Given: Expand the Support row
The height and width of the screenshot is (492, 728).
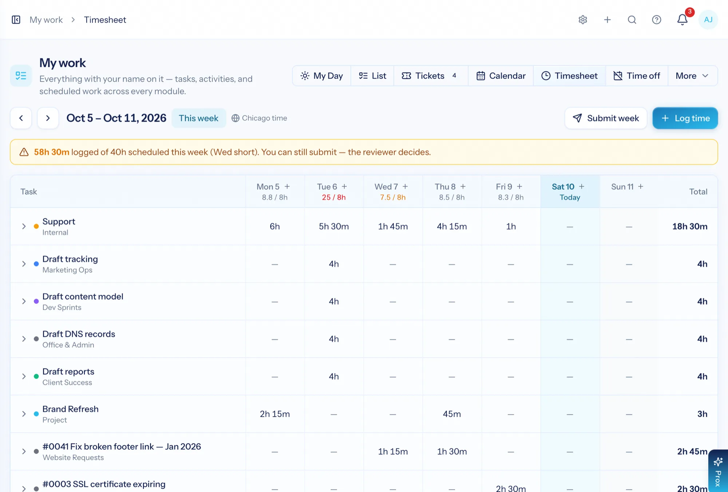Looking at the screenshot, I should (24, 226).
